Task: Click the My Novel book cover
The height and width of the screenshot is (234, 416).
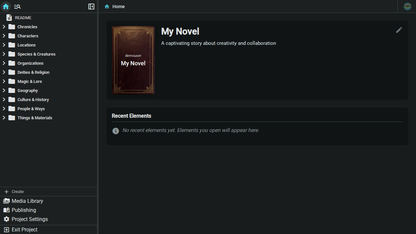Action: pyautogui.click(x=133, y=60)
